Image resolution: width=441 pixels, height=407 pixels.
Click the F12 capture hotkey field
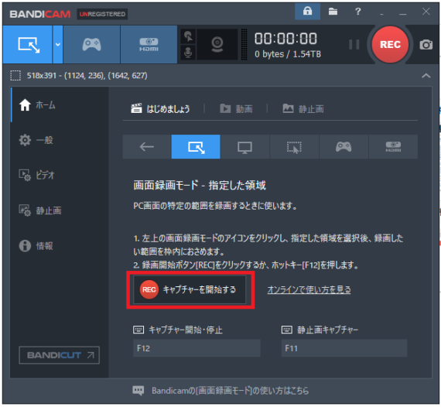[x=197, y=348]
